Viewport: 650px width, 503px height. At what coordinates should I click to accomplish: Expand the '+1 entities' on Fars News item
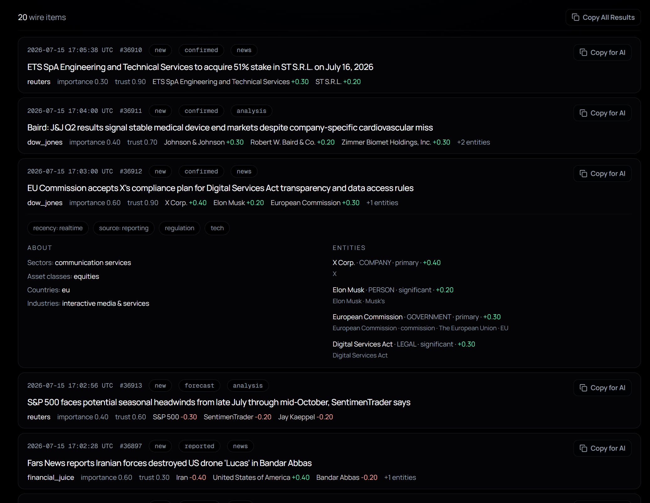pyautogui.click(x=400, y=477)
